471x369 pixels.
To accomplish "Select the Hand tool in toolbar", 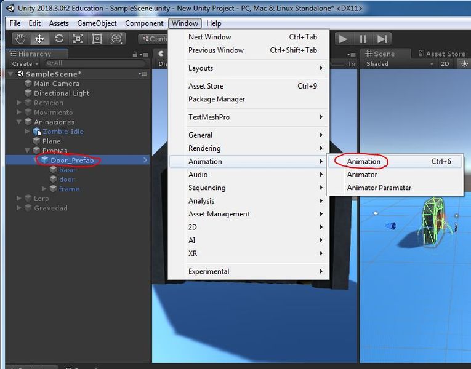I will (x=20, y=39).
